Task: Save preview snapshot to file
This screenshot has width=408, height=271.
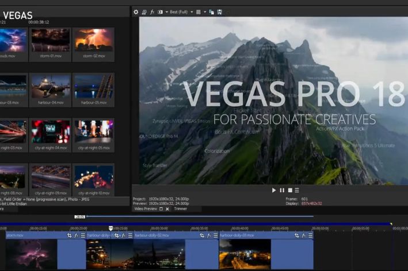Action: coord(220,11)
